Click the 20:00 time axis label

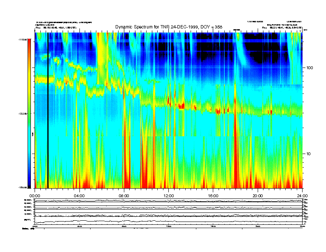[258, 196]
